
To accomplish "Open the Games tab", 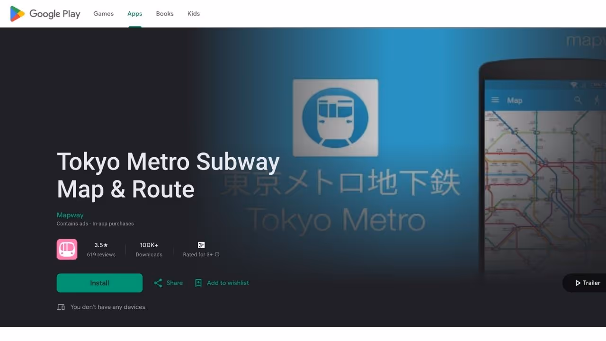I will click(103, 14).
